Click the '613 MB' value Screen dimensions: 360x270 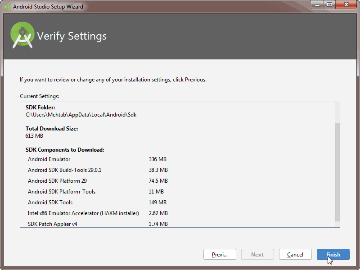coord(34,136)
